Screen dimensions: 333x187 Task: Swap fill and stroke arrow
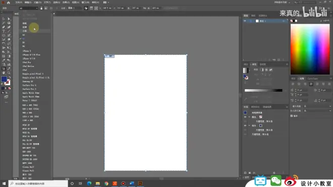[10, 77]
